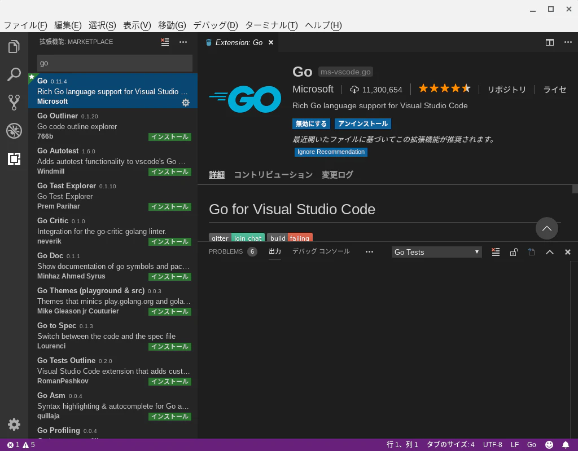Select the 出力 panel tab
This screenshot has height=451, width=578.
275,251
